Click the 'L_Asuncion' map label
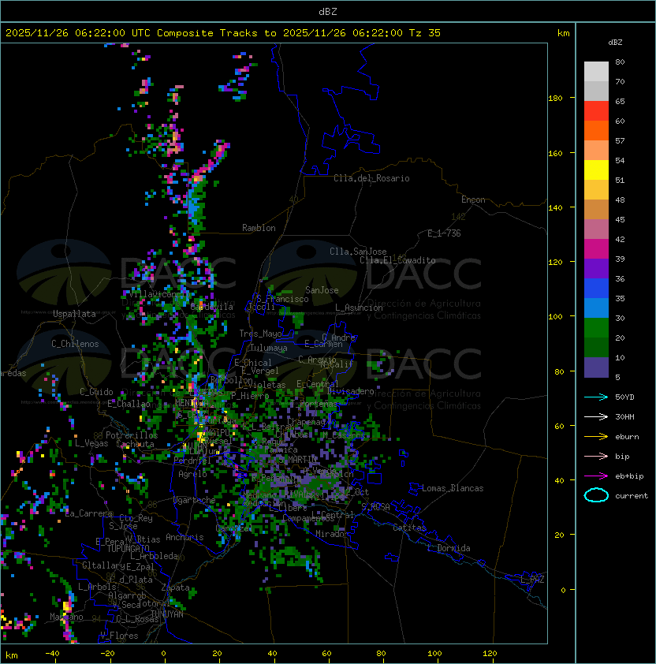The image size is (656, 664). coord(359,308)
